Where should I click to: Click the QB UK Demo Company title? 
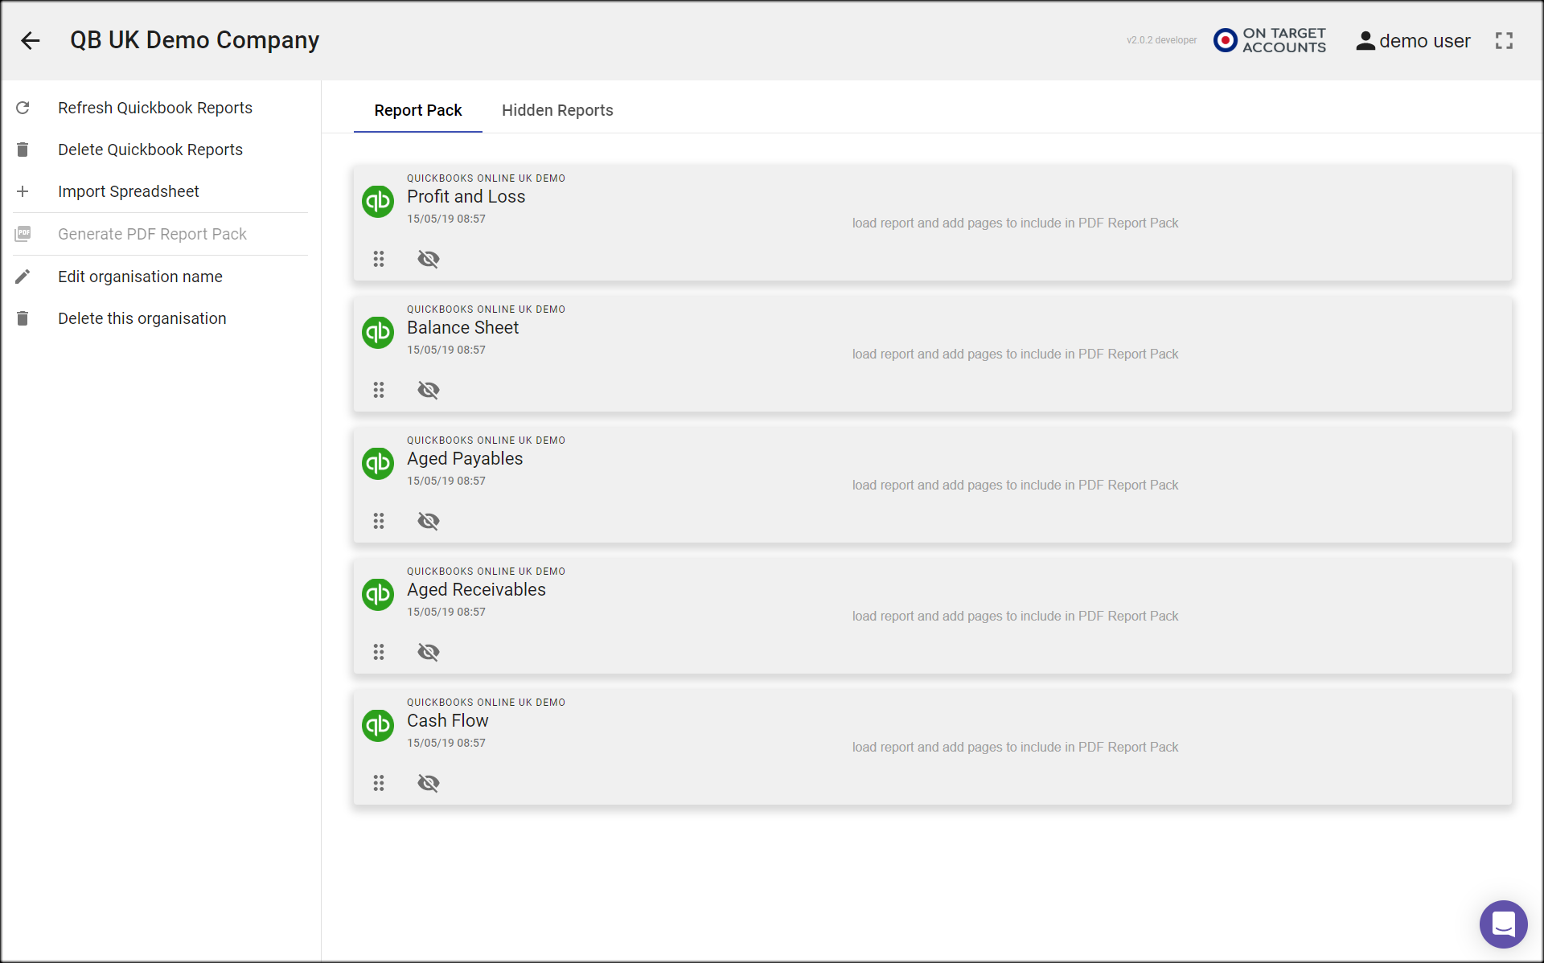click(195, 40)
